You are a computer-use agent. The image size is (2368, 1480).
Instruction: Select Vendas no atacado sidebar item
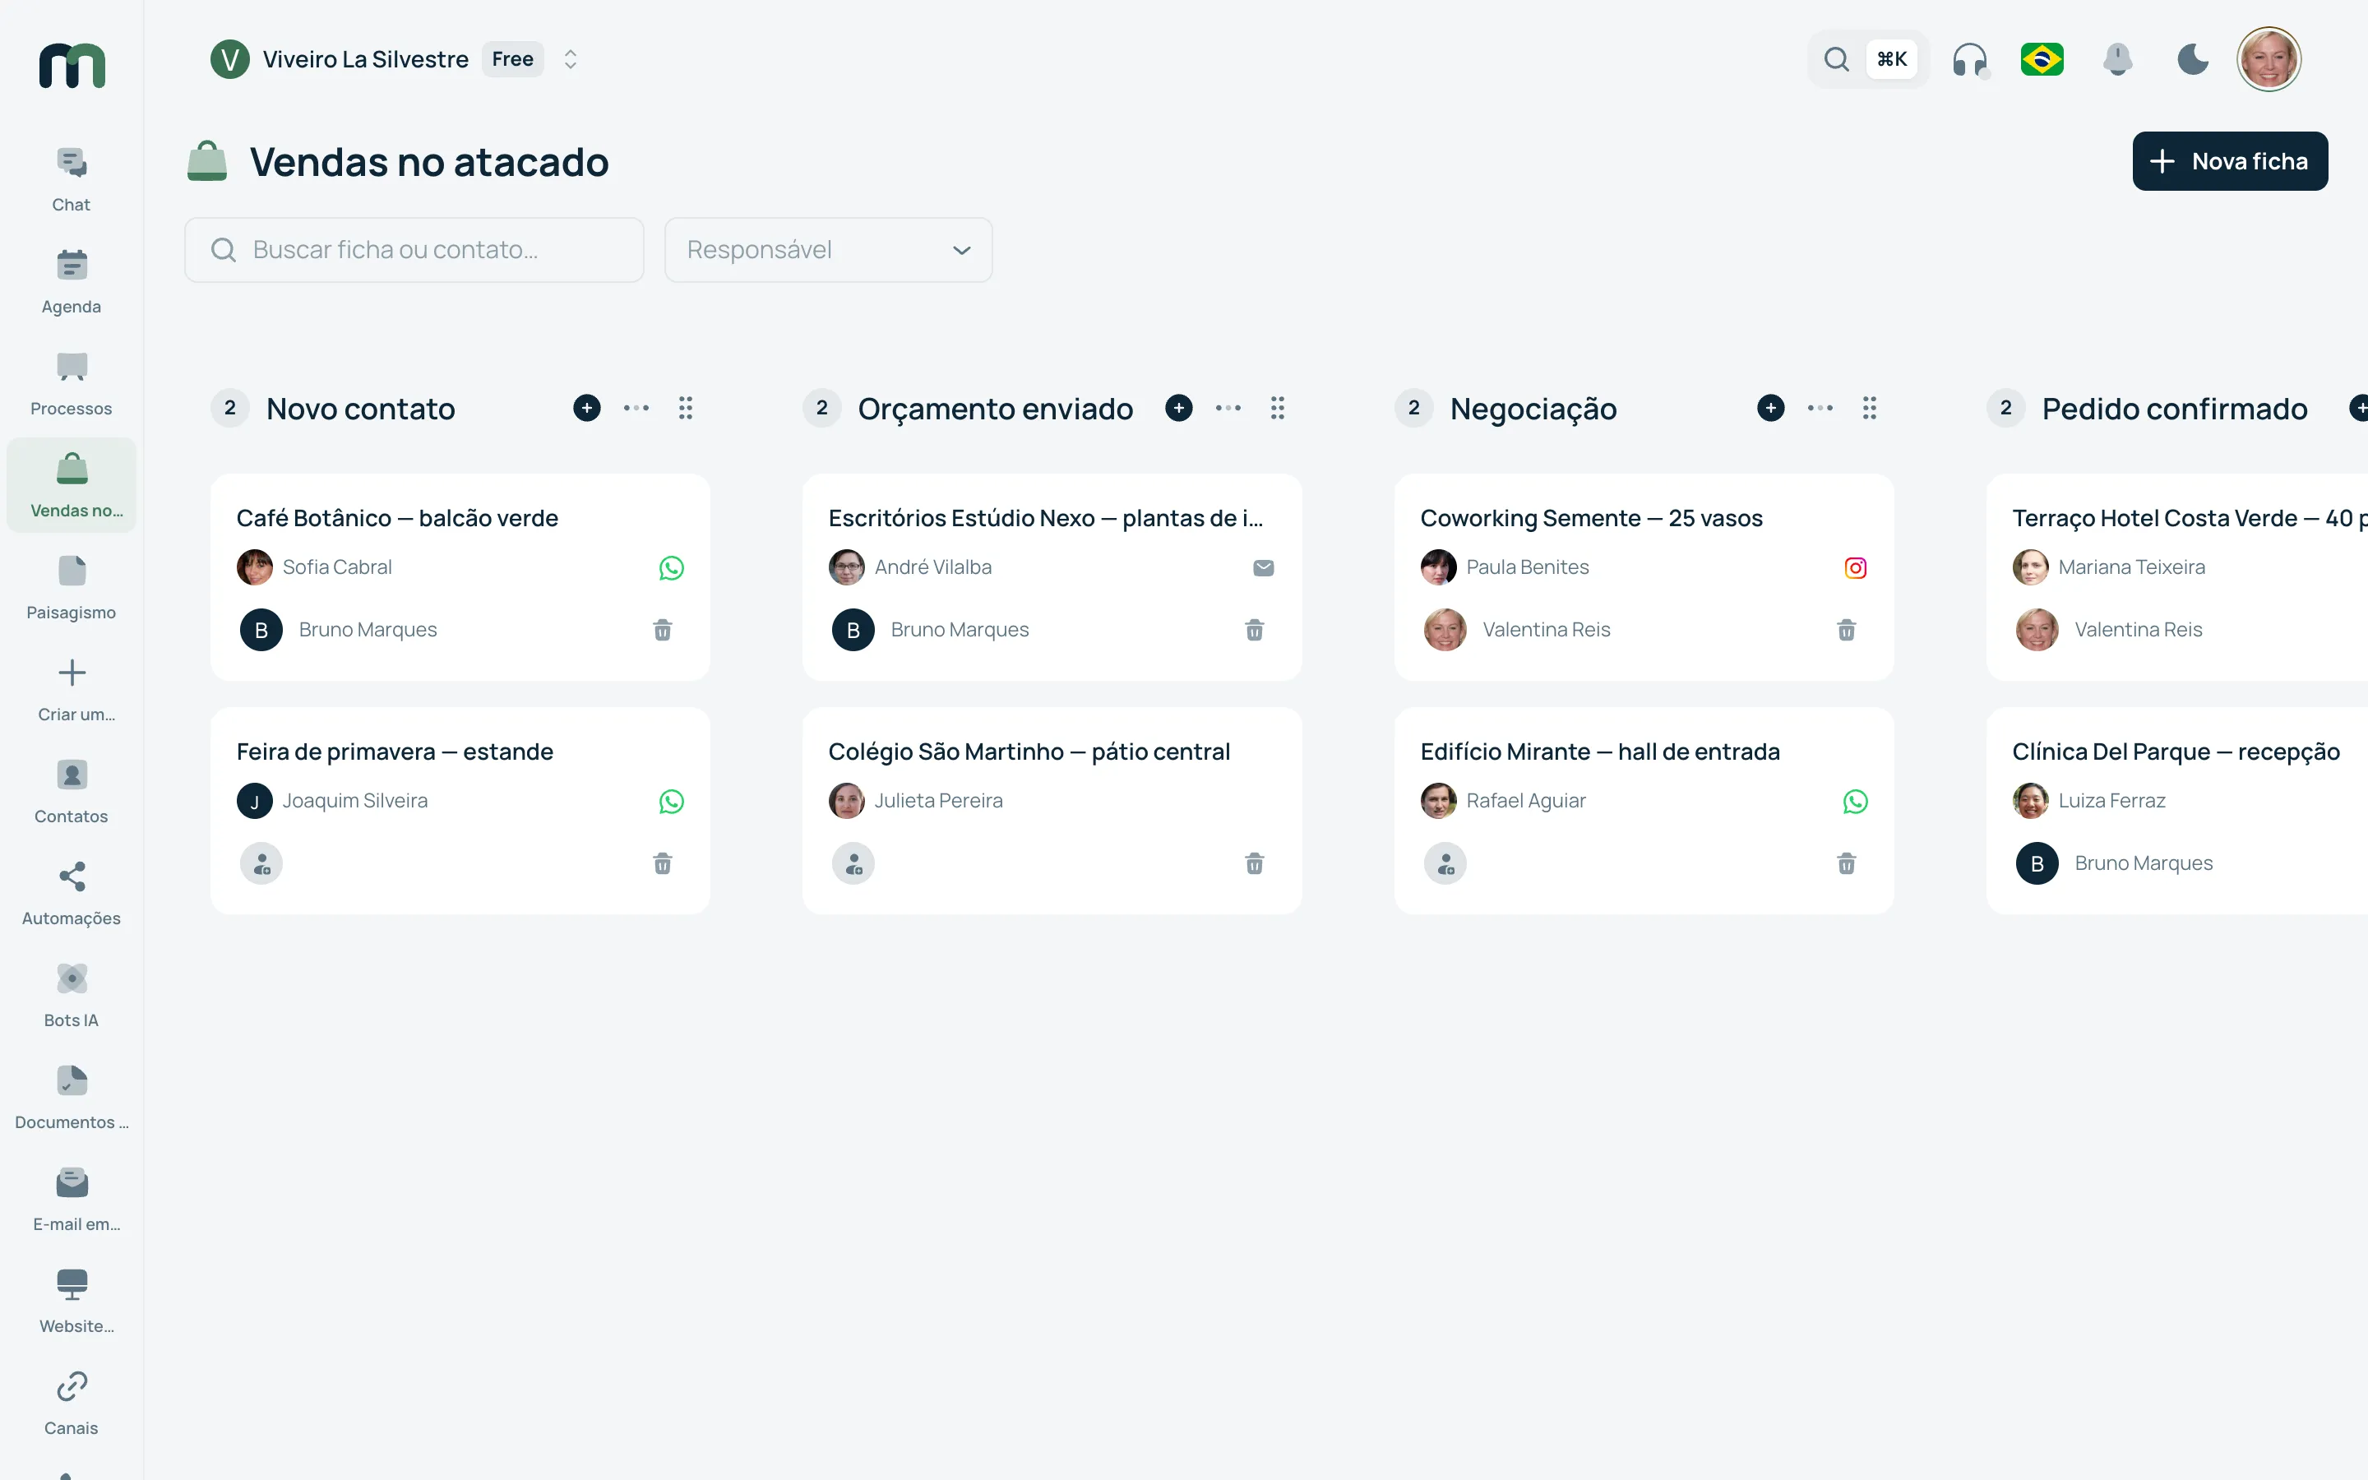[x=72, y=485]
